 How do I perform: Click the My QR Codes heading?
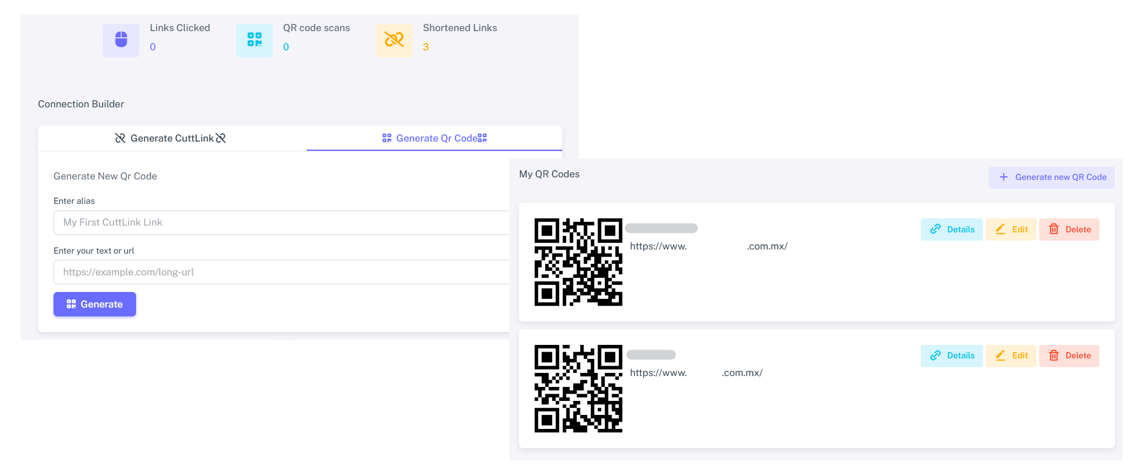[x=549, y=174]
